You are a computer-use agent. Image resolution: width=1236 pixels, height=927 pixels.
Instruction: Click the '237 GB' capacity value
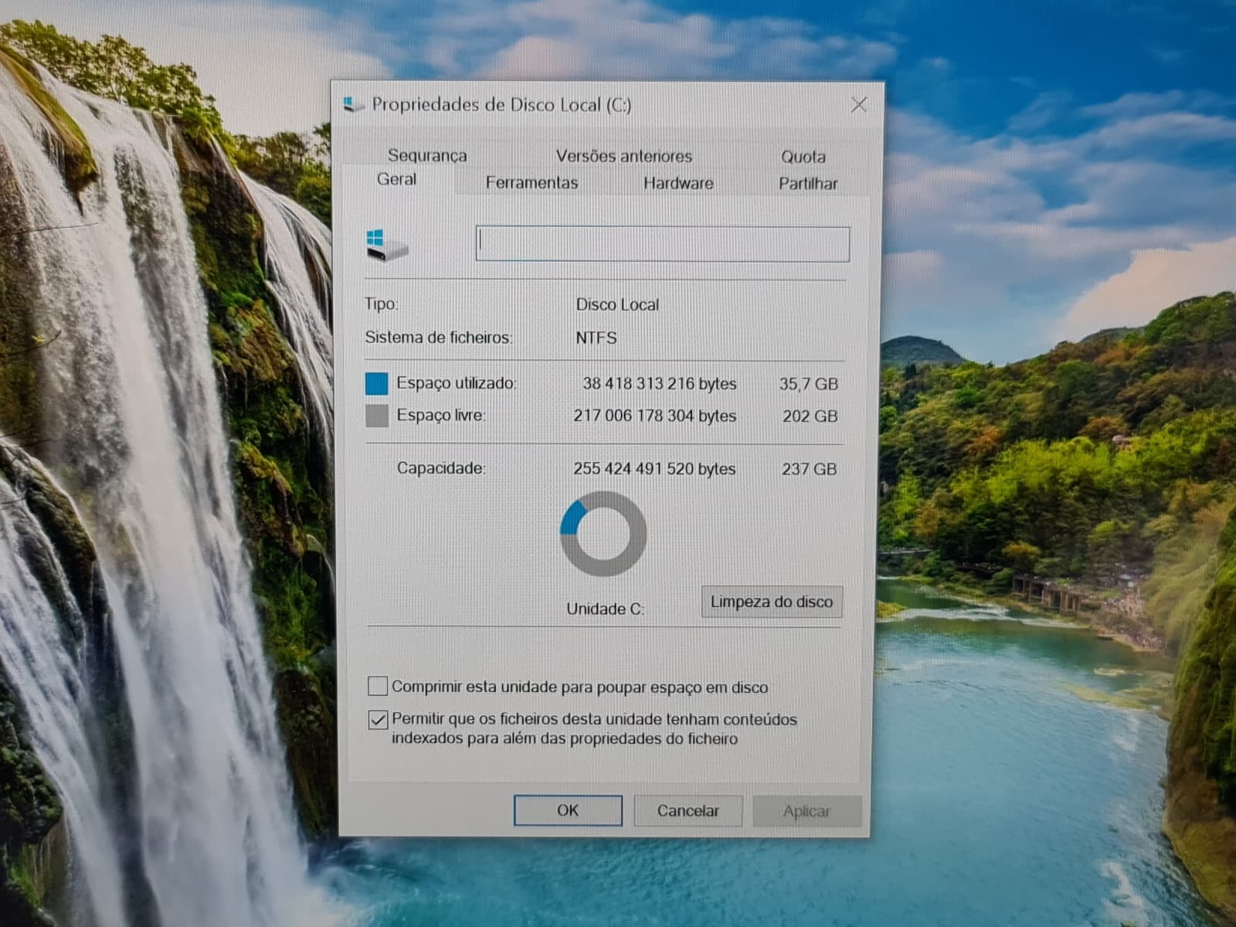(x=810, y=469)
